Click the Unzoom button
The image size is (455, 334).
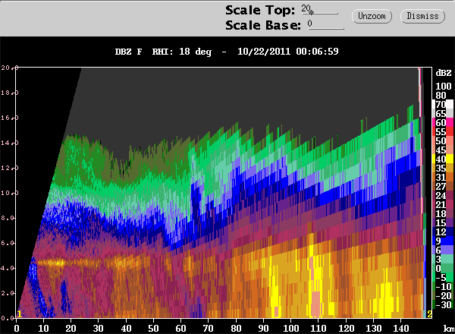(x=372, y=16)
